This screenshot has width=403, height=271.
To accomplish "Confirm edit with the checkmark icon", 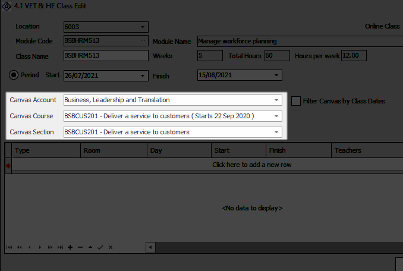I will tap(100, 247).
